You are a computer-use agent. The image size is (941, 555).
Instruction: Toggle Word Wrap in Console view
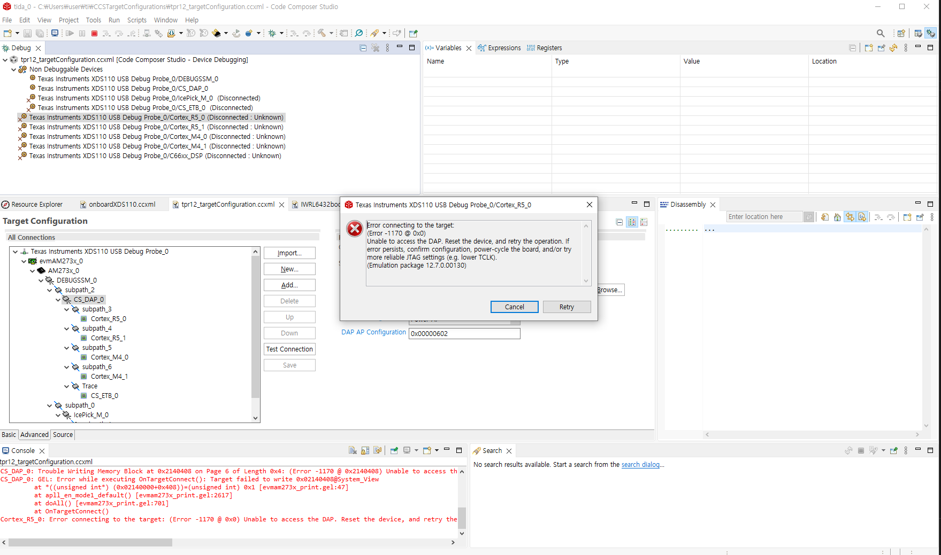[x=378, y=451]
